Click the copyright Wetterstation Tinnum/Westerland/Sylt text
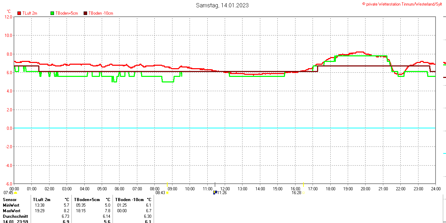 tap(404, 4)
